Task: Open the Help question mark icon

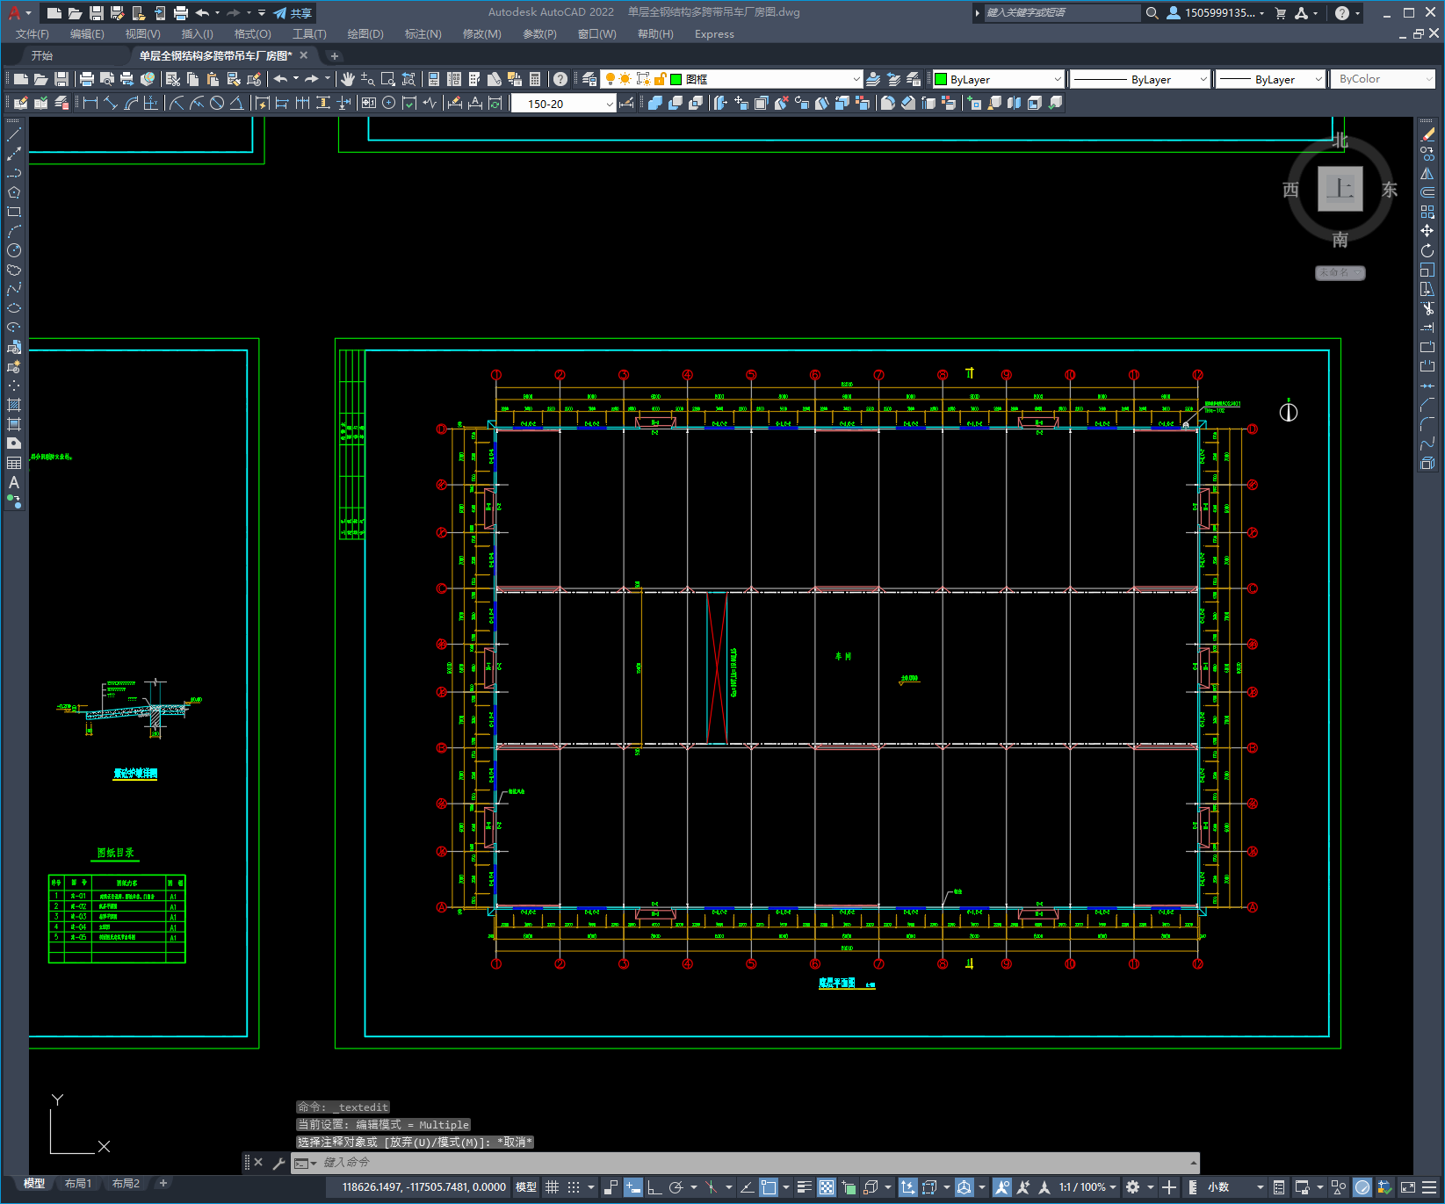Action: (560, 79)
